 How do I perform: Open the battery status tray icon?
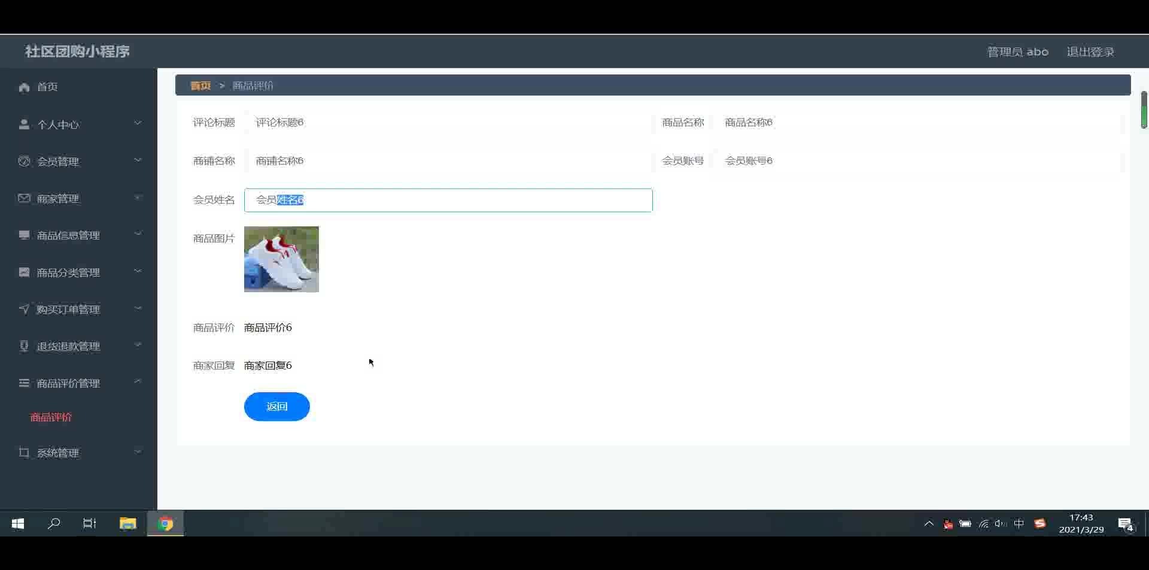point(965,524)
